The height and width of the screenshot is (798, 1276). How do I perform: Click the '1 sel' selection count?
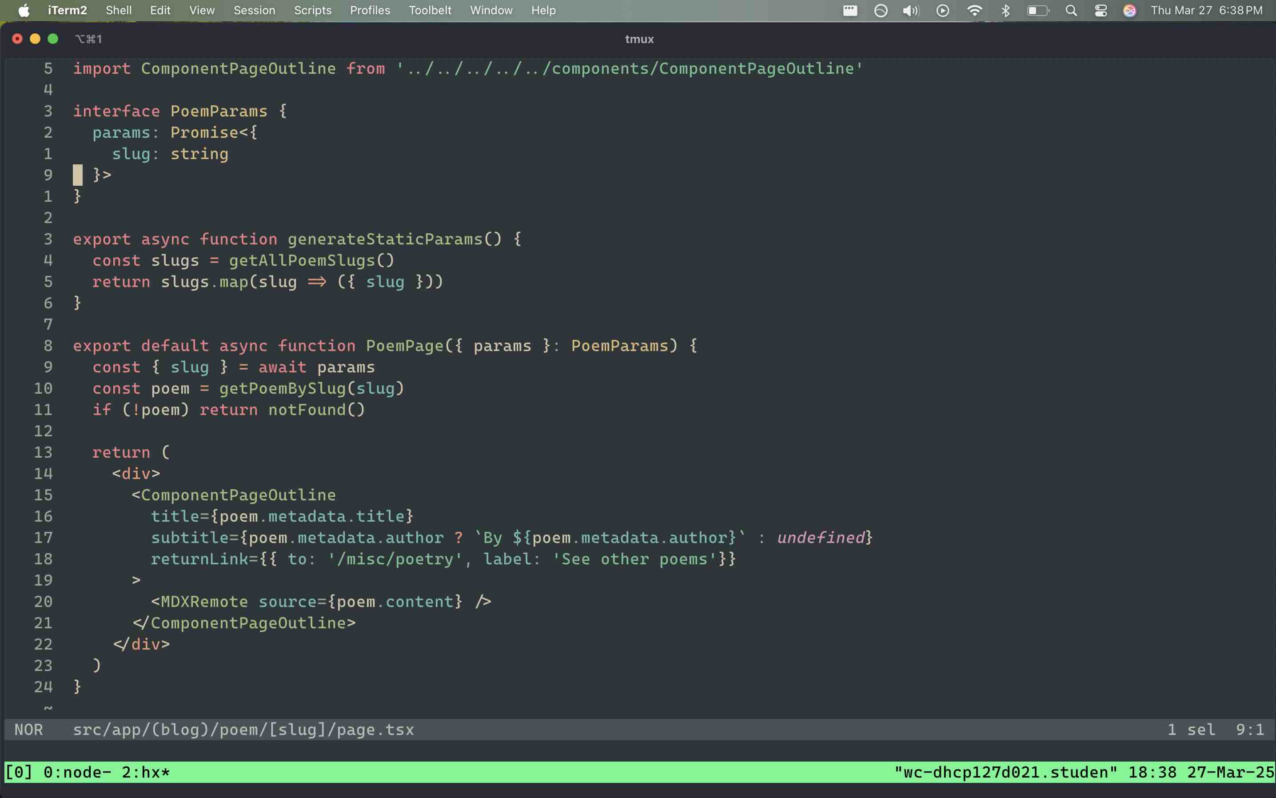pos(1191,730)
